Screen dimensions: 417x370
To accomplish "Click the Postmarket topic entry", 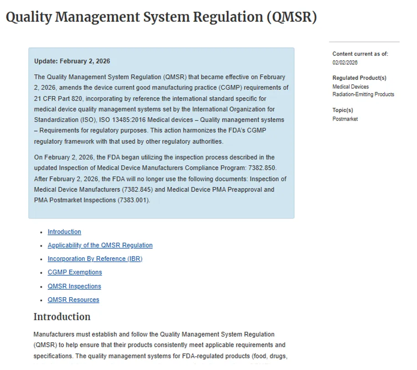I will (x=345, y=119).
